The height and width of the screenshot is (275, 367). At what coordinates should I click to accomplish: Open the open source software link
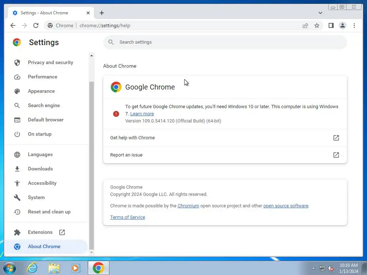pos(286,206)
